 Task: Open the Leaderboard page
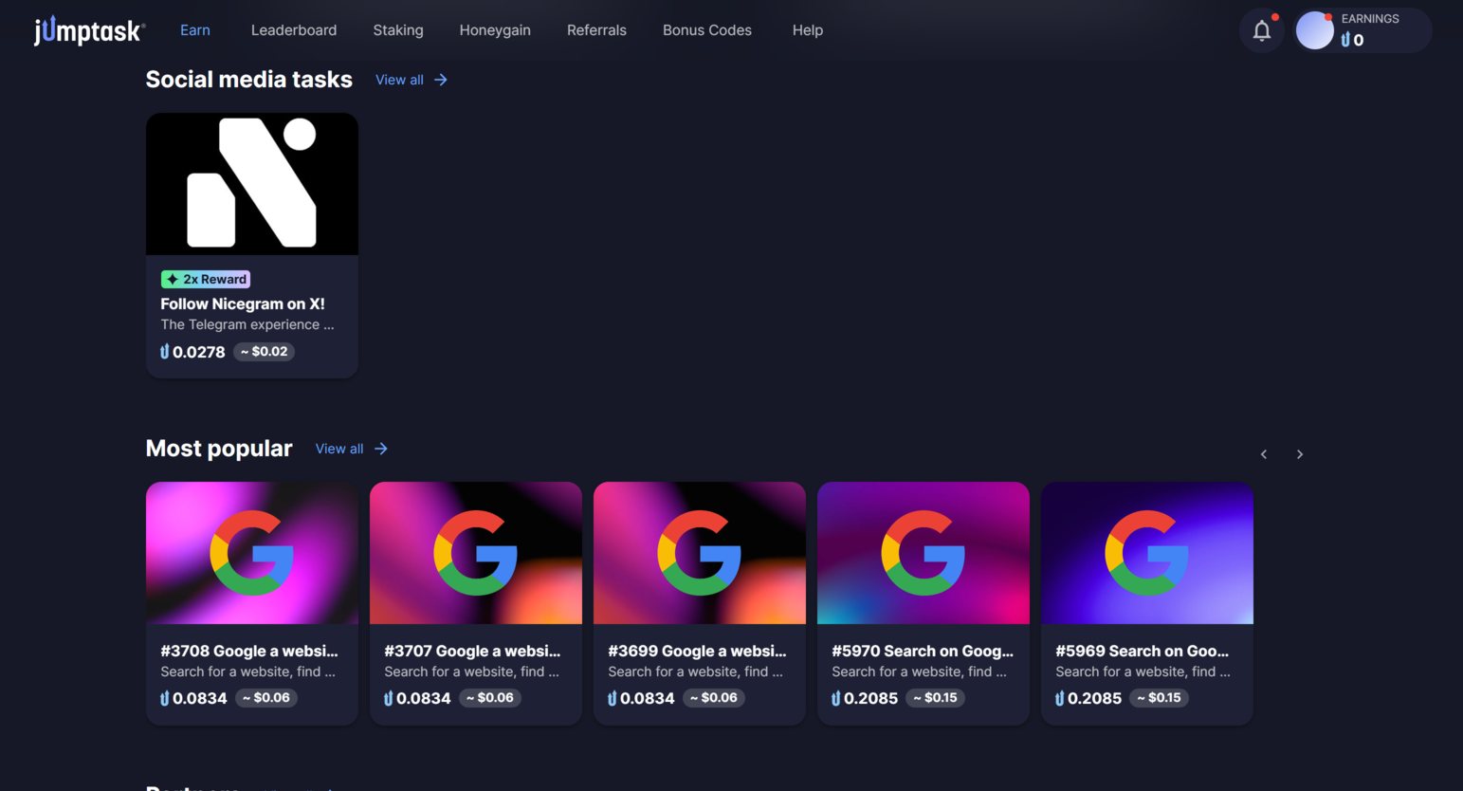point(294,29)
